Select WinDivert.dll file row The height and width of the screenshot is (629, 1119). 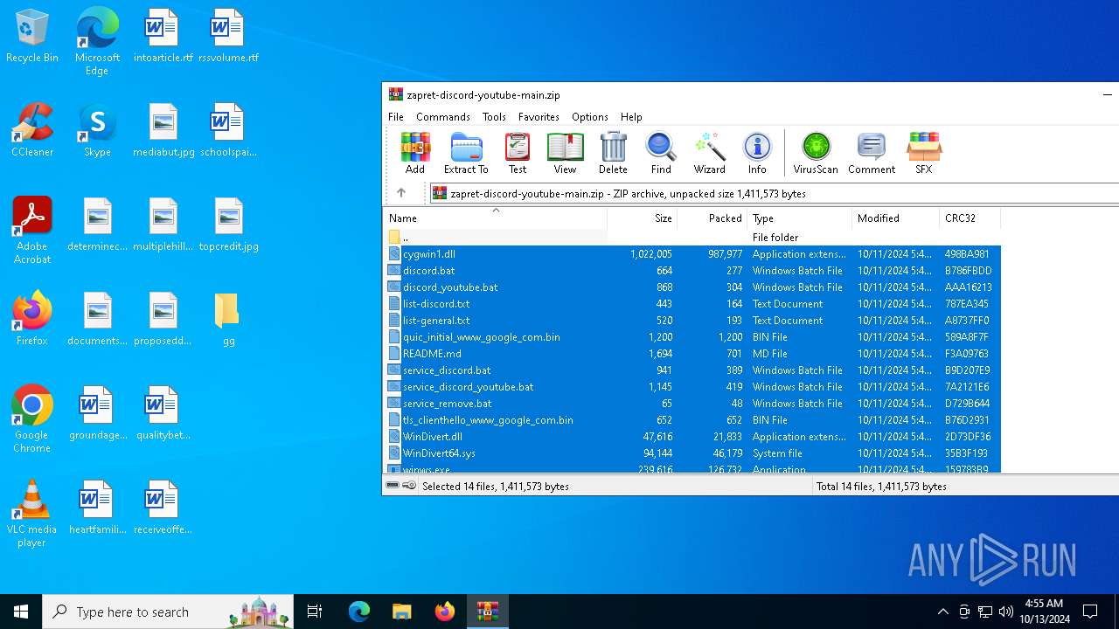[692, 436]
